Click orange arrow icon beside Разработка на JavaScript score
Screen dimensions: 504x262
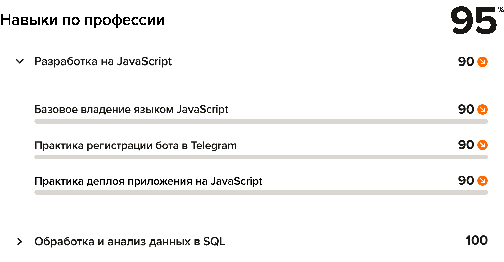[482, 62]
